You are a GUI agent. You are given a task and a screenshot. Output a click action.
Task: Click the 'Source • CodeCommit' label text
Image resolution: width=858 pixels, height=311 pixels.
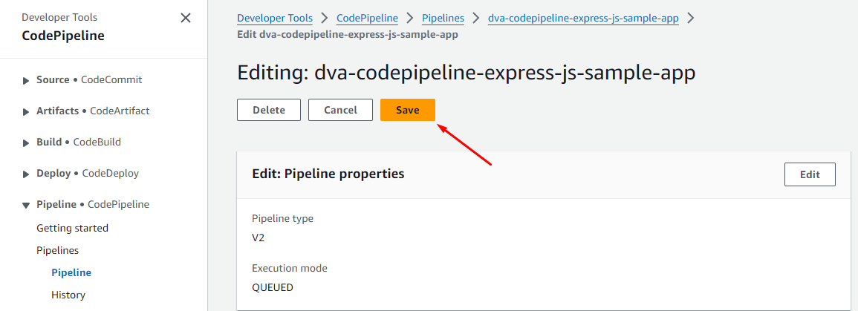click(x=89, y=79)
